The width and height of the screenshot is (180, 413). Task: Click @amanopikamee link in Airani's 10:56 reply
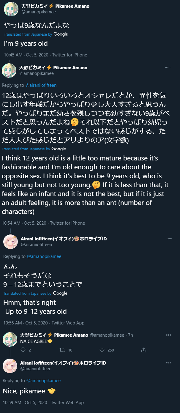click(x=44, y=256)
